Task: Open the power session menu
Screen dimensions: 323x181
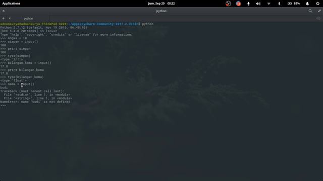Action: pos(317,4)
